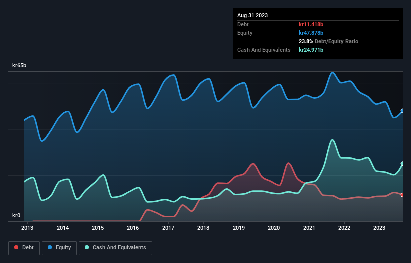The height and width of the screenshot is (263, 411).
Task: Click the Debt value kr11.418b in tooltip
Action: (x=311, y=24)
